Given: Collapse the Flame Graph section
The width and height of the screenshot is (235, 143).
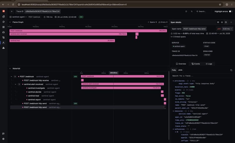Looking at the screenshot, I should coord(10,22).
